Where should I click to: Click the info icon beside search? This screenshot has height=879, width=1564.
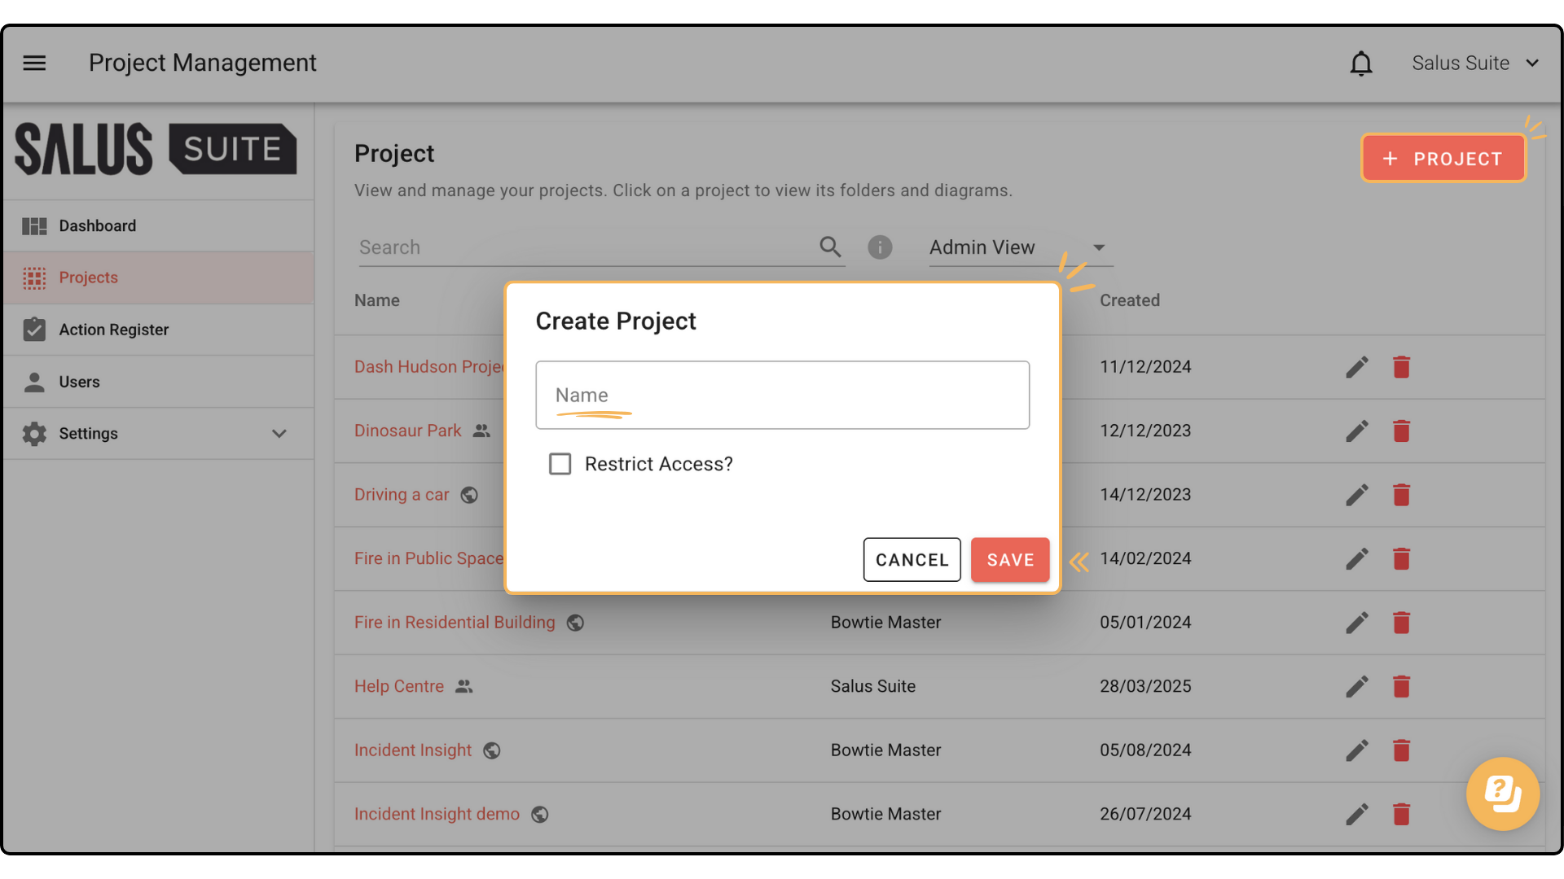coord(880,247)
